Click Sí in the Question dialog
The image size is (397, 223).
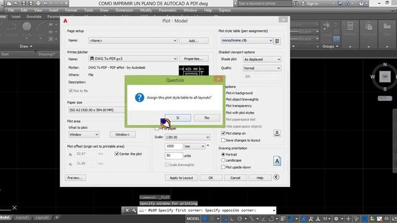click(178, 118)
